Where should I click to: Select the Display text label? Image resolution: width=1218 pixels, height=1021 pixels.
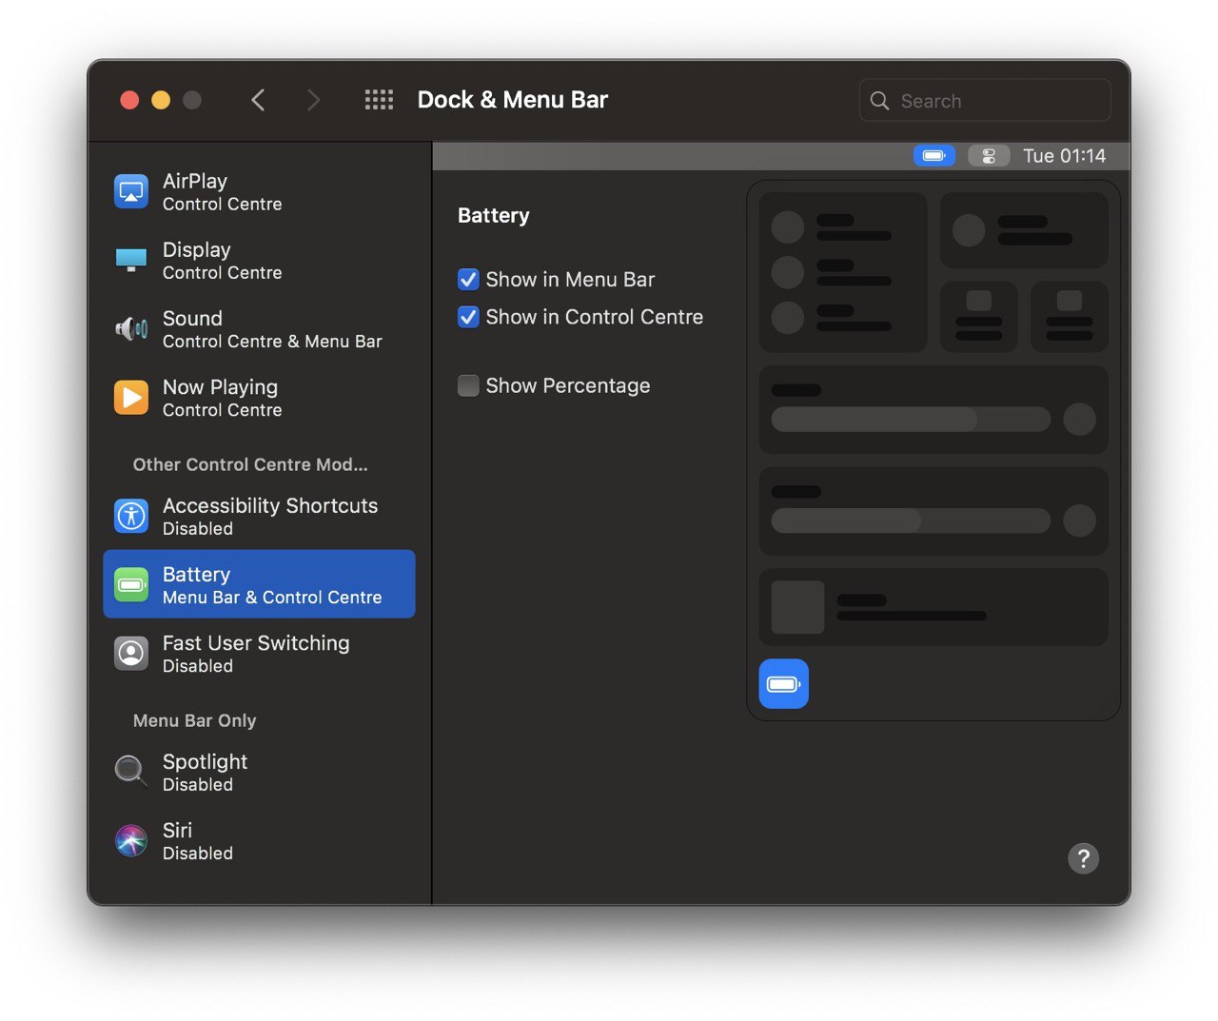pos(197,249)
